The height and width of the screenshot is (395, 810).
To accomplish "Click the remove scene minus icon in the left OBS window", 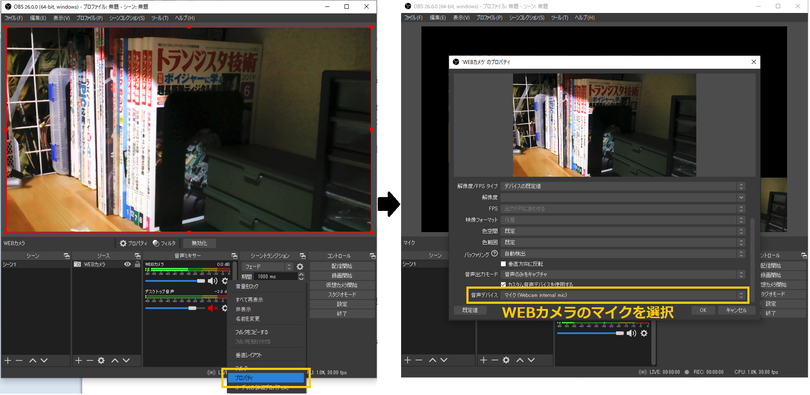I will [19, 360].
